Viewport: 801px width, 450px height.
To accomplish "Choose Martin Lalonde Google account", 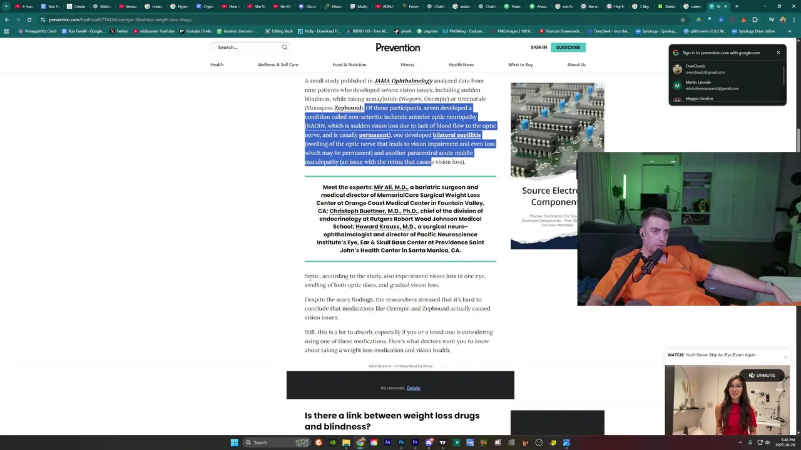I will tap(726, 85).
